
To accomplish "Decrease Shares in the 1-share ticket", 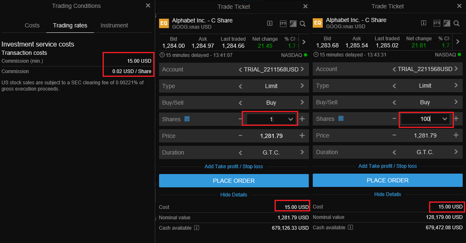I will 240,119.
